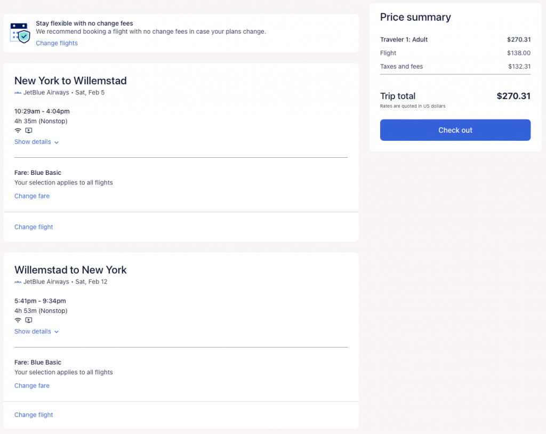The image size is (546, 434).
Task: Click the in-flight entertainment icon on outbound flight
Action: (29, 131)
